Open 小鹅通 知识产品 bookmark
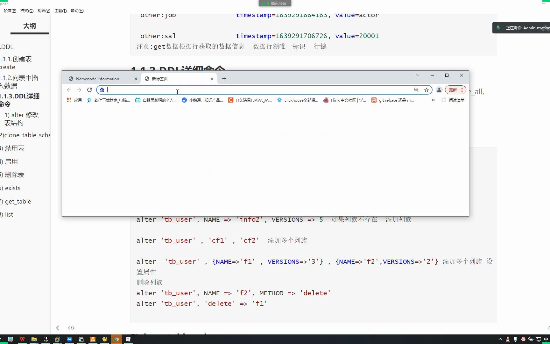Viewport: 550px width, 344px height. (x=202, y=100)
